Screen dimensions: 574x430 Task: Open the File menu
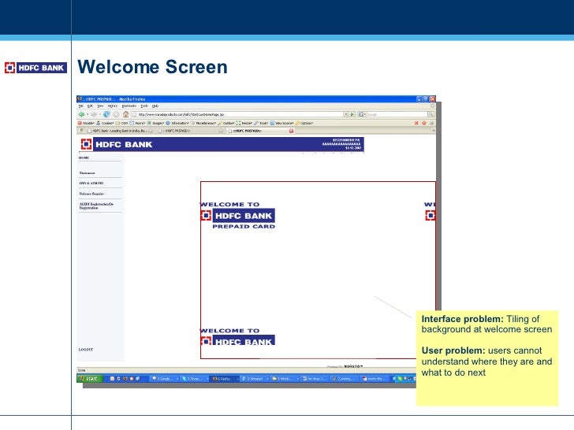pyautogui.click(x=80, y=106)
